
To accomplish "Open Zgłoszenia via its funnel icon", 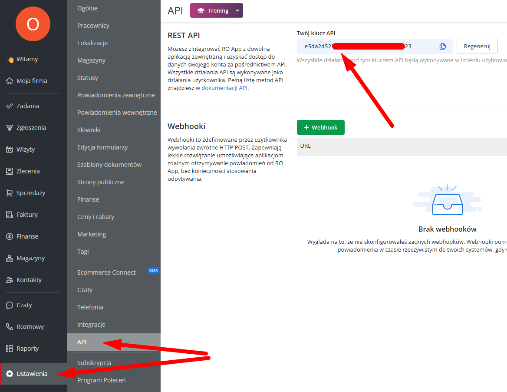I will pos(9,128).
